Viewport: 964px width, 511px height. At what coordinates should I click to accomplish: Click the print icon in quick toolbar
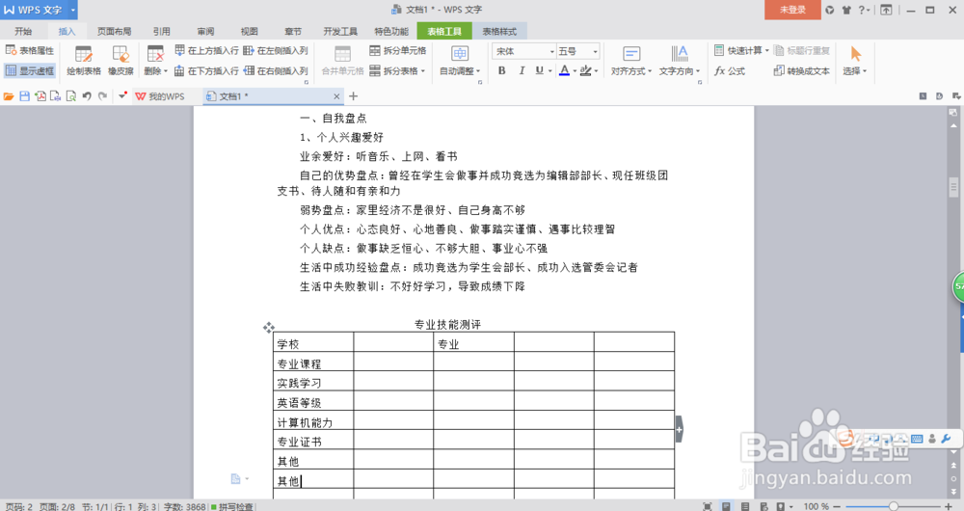point(55,95)
